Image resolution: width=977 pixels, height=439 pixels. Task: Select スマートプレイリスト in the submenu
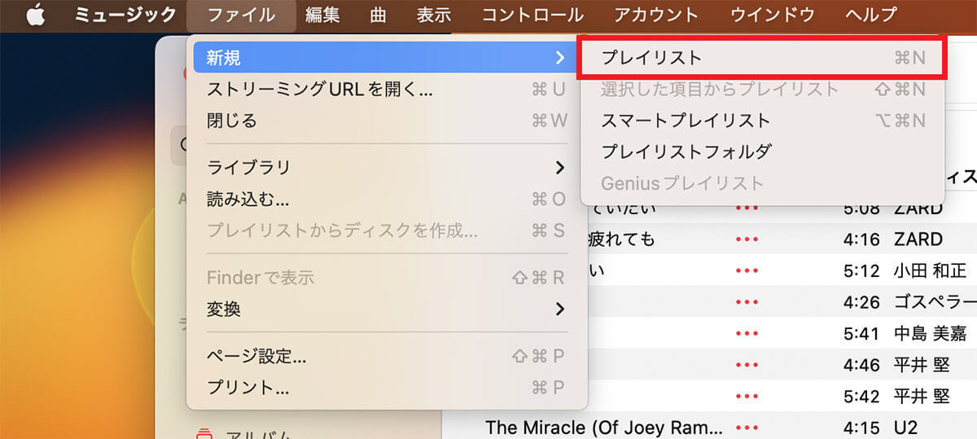761,121
